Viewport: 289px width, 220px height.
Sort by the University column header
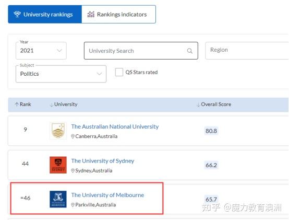pyautogui.click(x=64, y=105)
